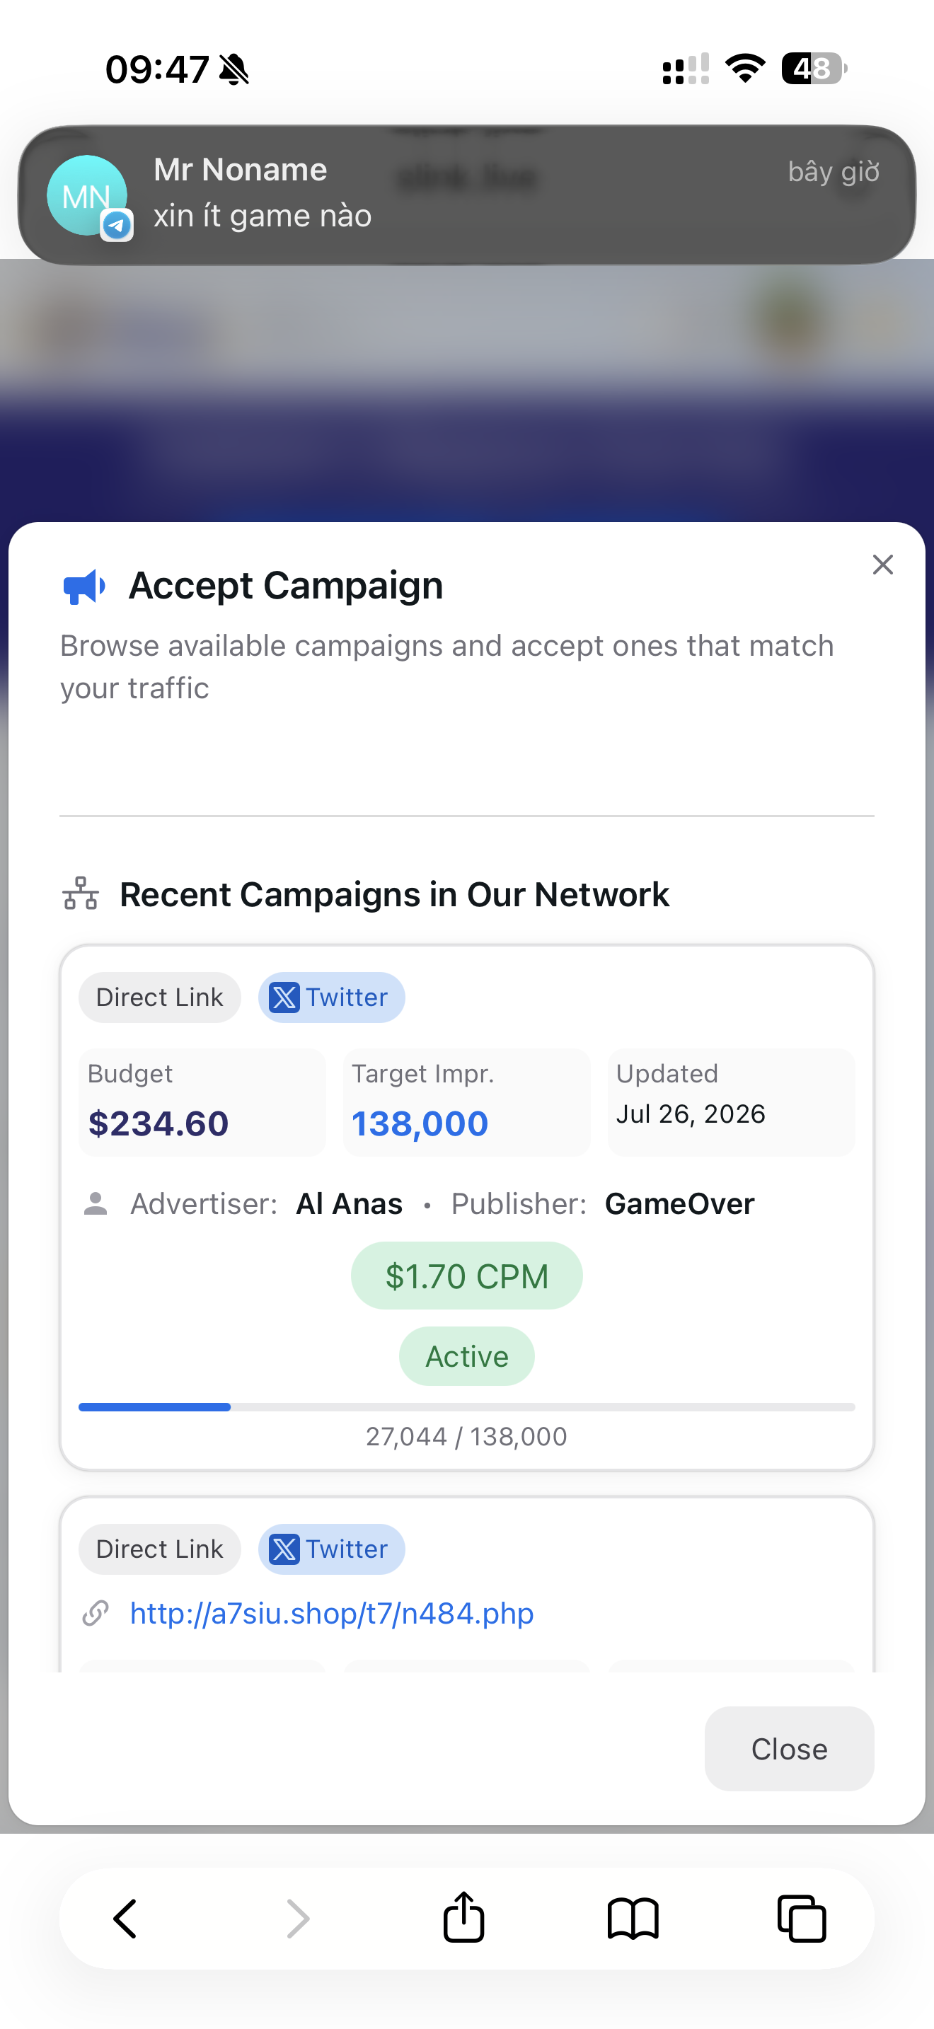Tap the second campaign's Twitter tag
The image size is (934, 2029).
pyautogui.click(x=330, y=1549)
